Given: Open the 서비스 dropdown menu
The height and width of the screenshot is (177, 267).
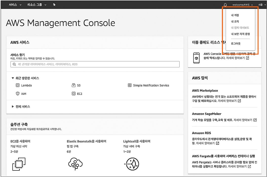Looking at the screenshot, I should click(x=15, y=5).
